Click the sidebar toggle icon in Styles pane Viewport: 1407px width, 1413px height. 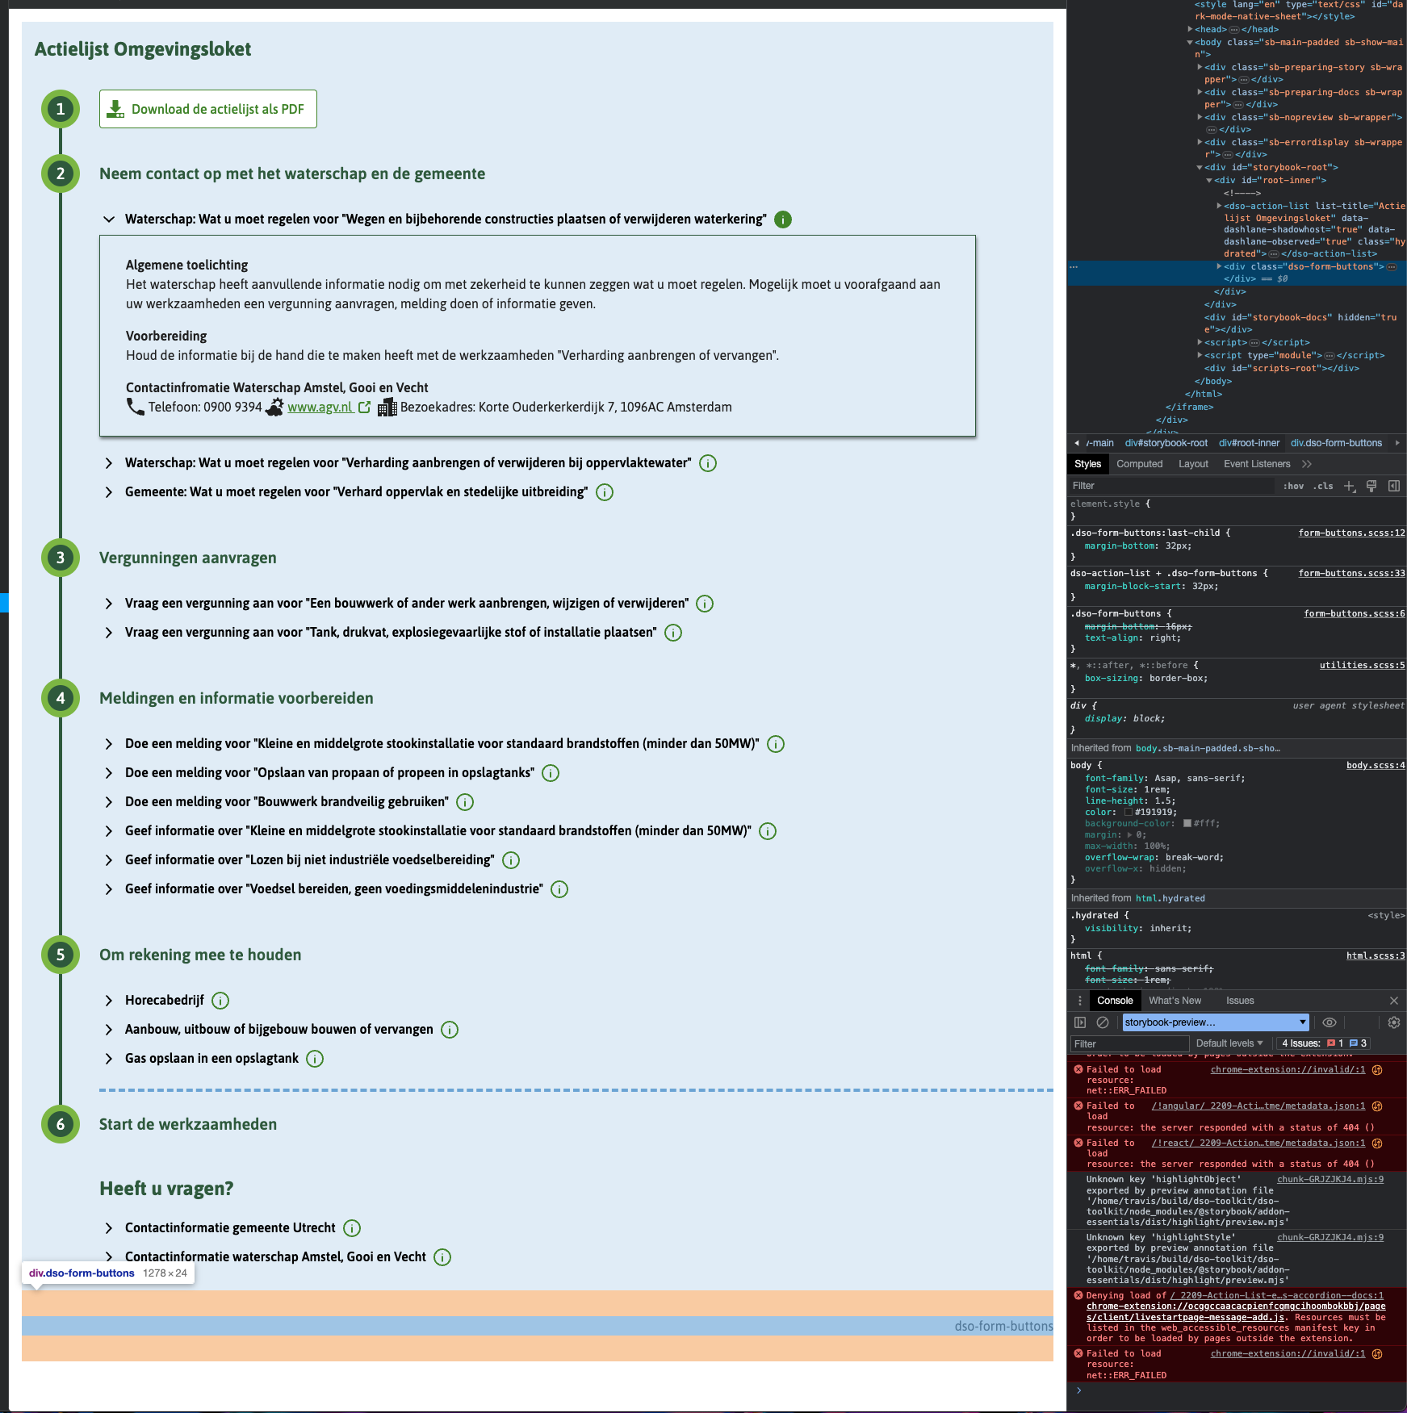(1393, 485)
